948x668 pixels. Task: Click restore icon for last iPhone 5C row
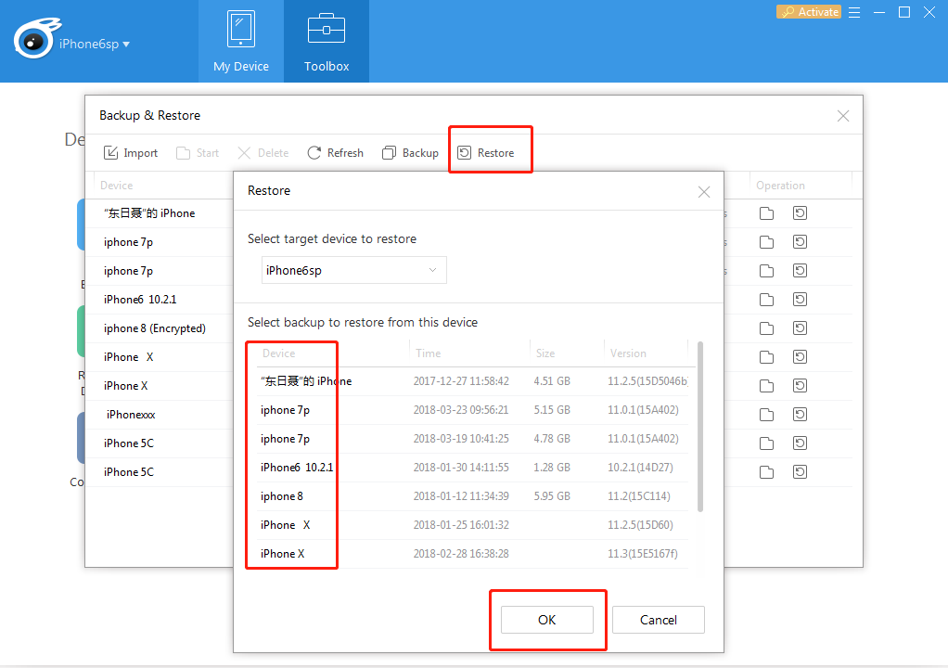(x=800, y=471)
